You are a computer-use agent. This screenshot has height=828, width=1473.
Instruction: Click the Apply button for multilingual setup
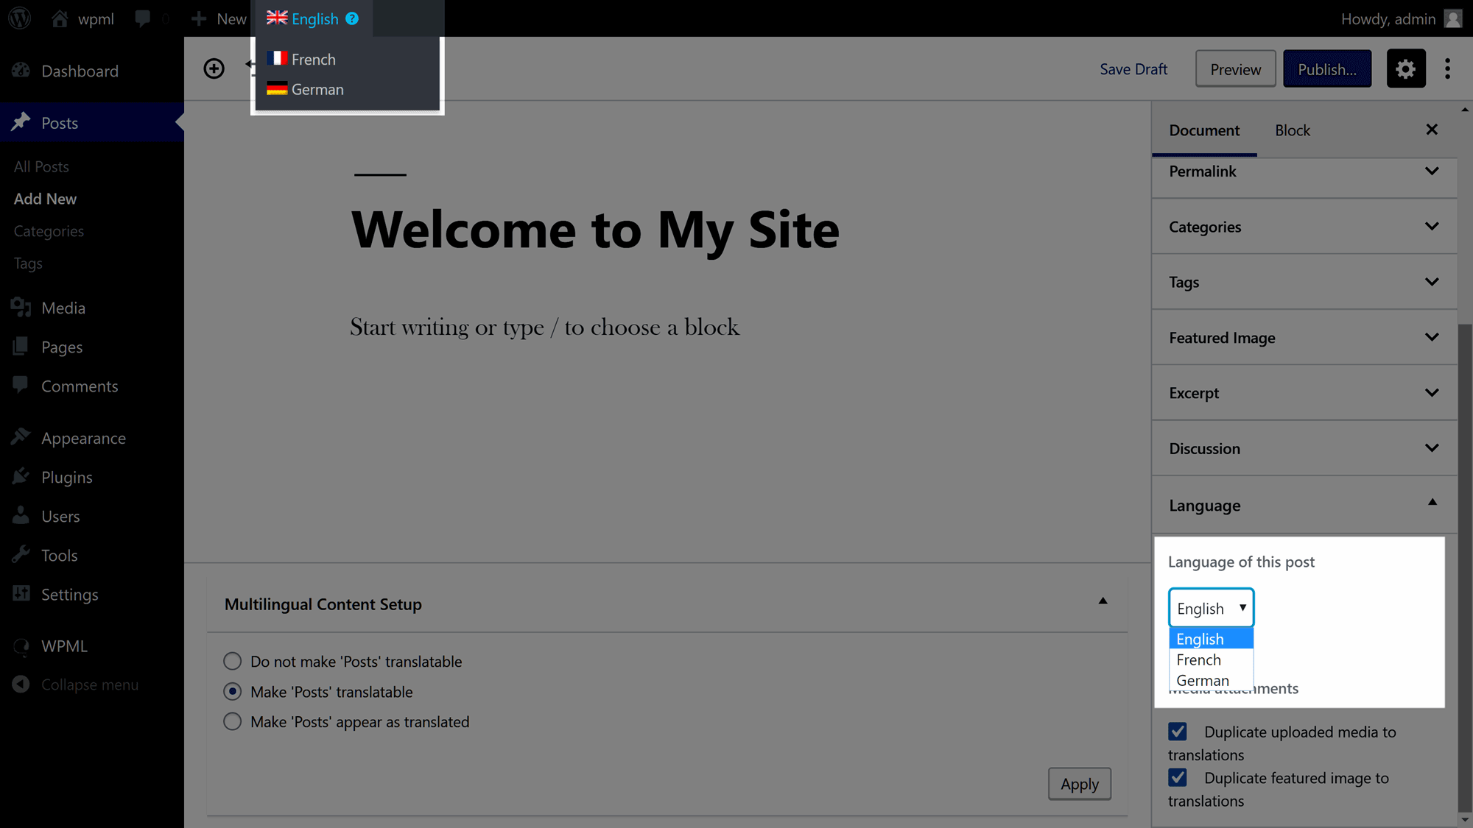(x=1080, y=784)
